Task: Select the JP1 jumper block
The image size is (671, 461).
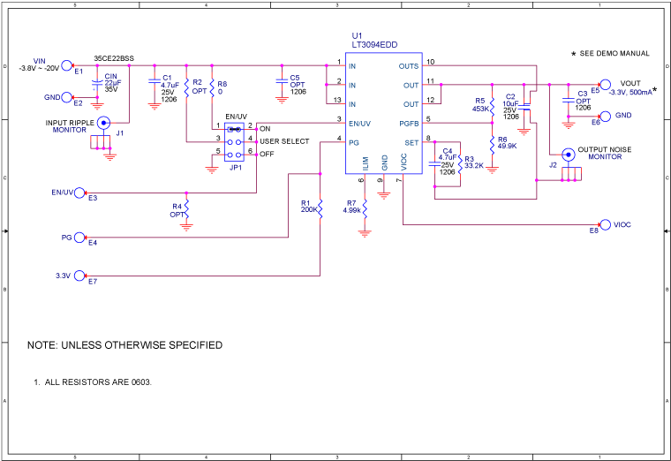Action: pos(234,142)
